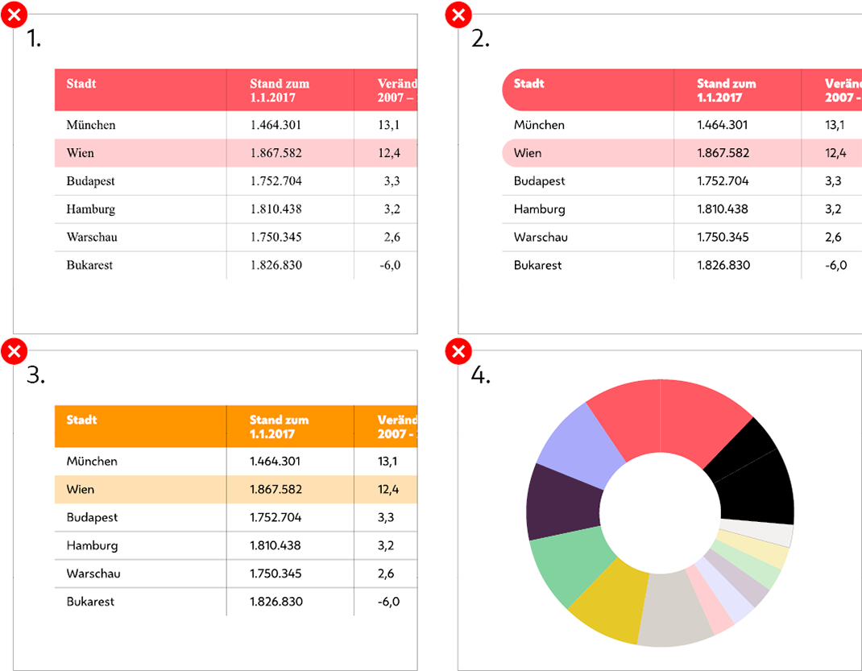Click the red X icon beside example 4
The width and height of the screenshot is (862, 671).
click(x=458, y=351)
